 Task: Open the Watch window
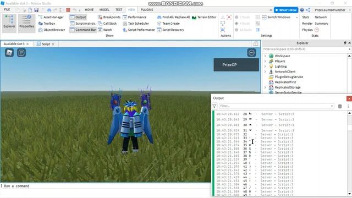(105, 30)
